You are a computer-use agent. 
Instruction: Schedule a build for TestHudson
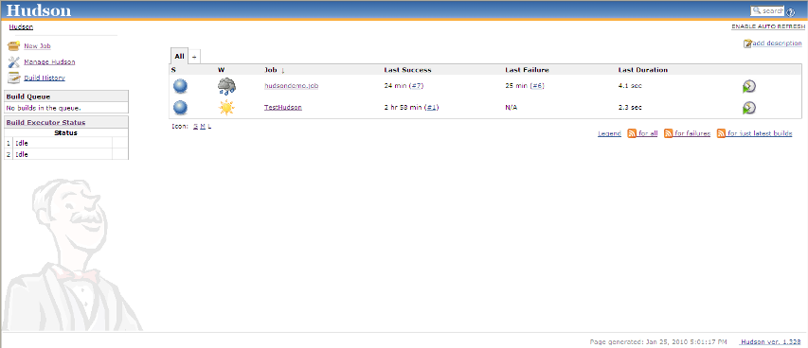pos(748,108)
